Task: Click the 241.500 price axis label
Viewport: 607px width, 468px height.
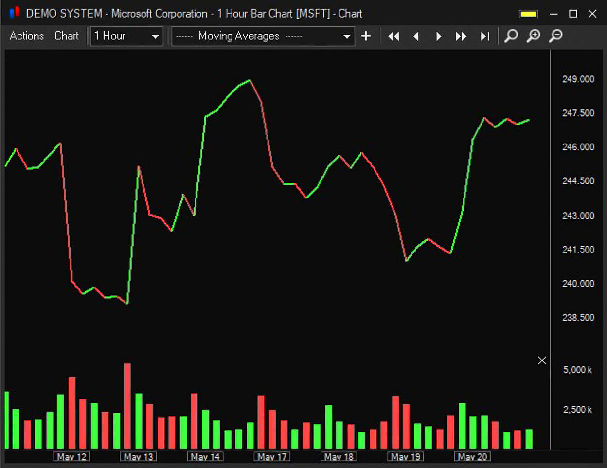Action: click(578, 250)
